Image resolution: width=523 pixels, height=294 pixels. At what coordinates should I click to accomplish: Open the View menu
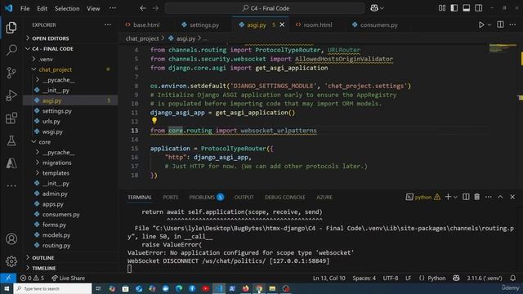coord(93,8)
